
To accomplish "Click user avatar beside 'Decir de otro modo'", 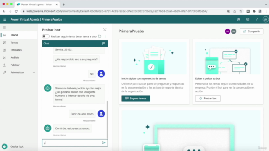I will click(x=101, y=114).
